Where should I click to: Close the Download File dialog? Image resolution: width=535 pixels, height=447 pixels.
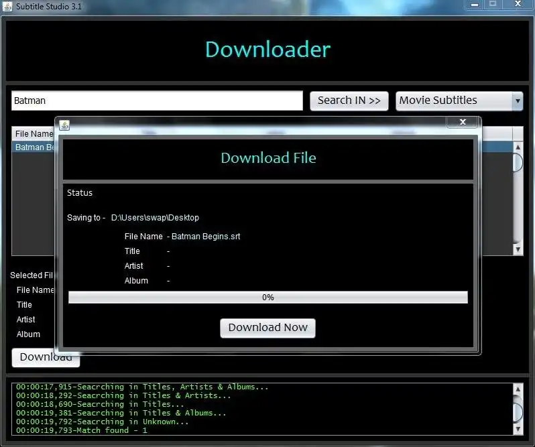(462, 122)
